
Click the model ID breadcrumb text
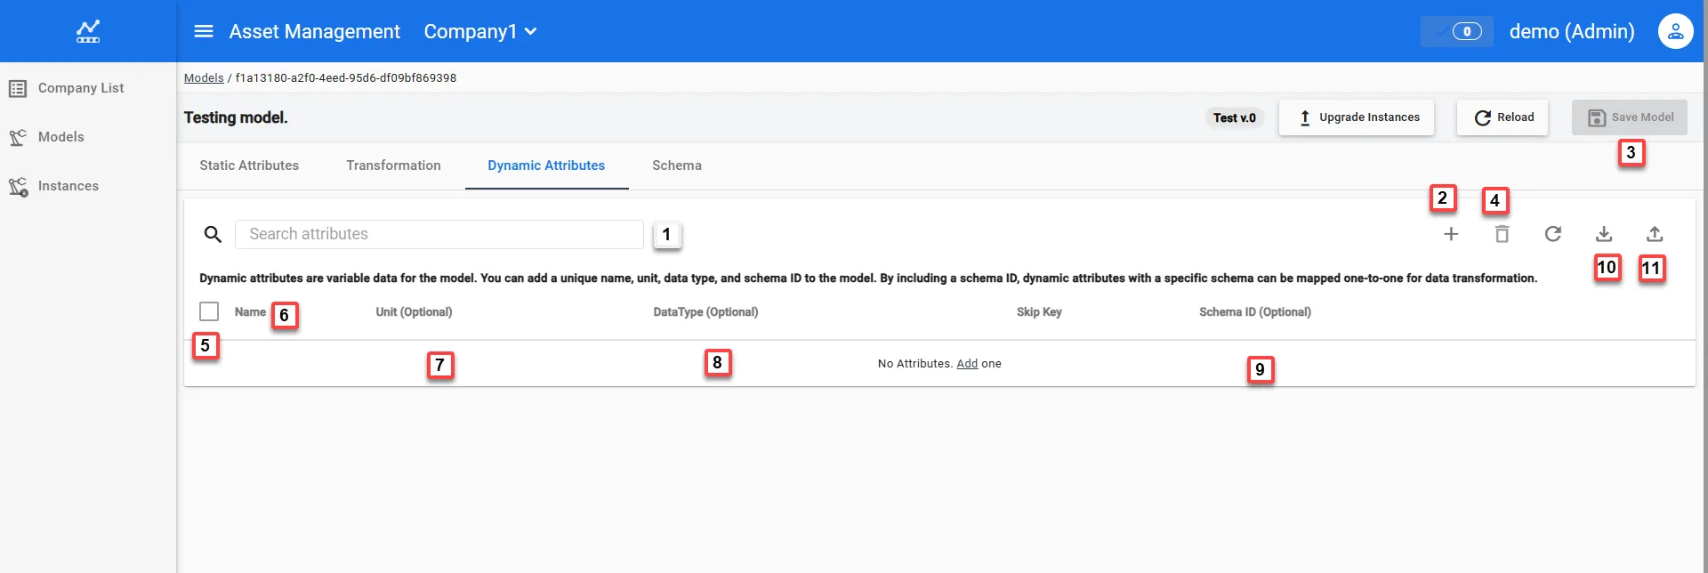tap(346, 77)
